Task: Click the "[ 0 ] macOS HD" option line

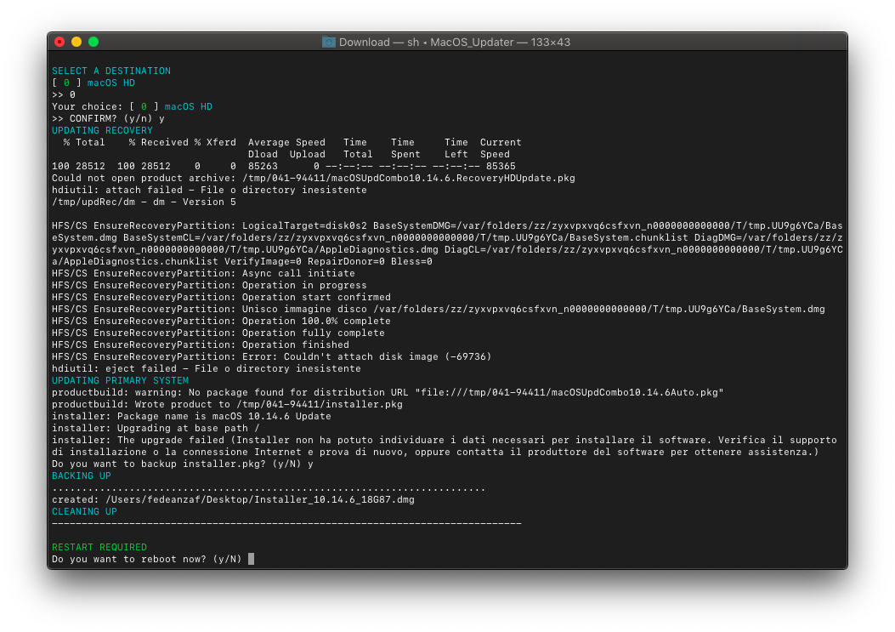Action: [x=93, y=83]
